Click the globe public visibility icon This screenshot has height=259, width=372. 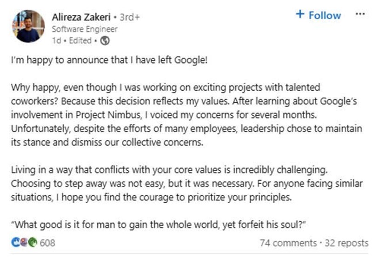pos(105,41)
